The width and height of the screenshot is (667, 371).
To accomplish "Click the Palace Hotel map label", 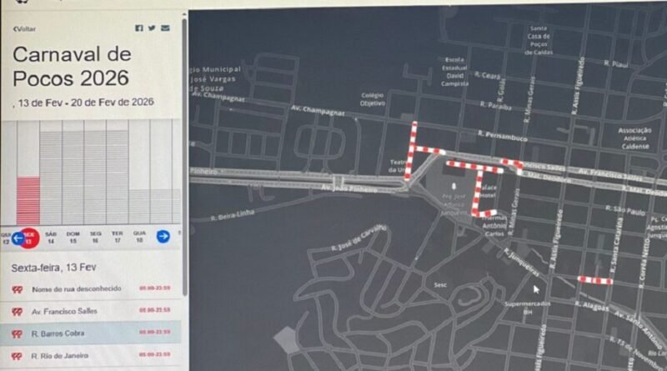I will click(489, 192).
